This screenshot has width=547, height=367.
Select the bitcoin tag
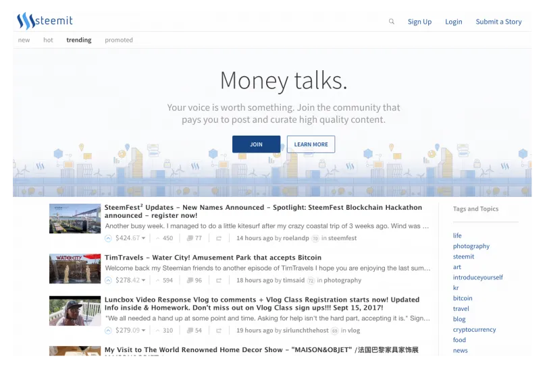point(463,299)
